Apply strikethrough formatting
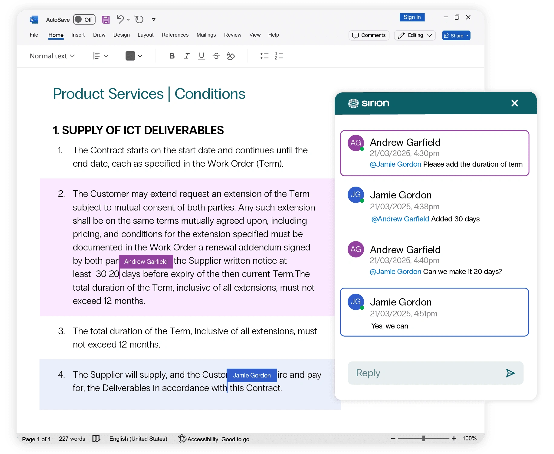 [x=216, y=56]
